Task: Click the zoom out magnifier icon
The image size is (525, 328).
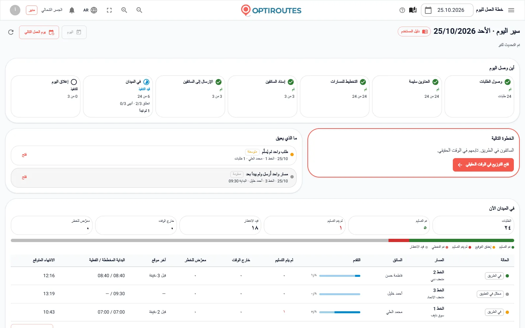Action: pyautogui.click(x=139, y=10)
